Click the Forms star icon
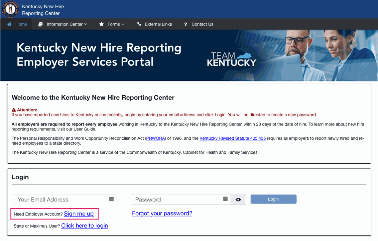The height and width of the screenshot is (241, 378). [101, 24]
